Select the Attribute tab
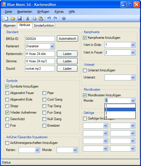Screen dimensions: 141x166 pyautogui.click(x=25, y=25)
